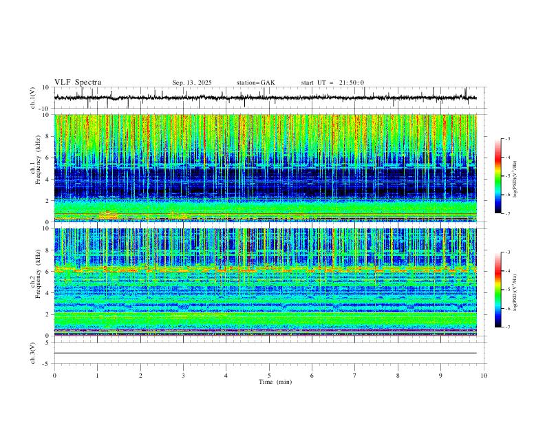Screen dimensions: 545x421
Task: Click the time axis tick label '0'
Action: click(x=54, y=376)
